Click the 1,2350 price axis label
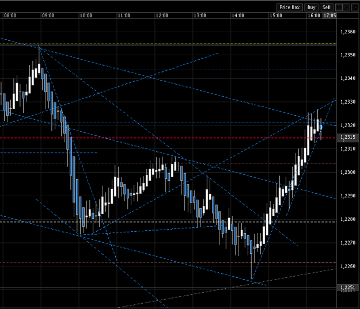The height and width of the screenshot is (309, 360). tap(348, 55)
